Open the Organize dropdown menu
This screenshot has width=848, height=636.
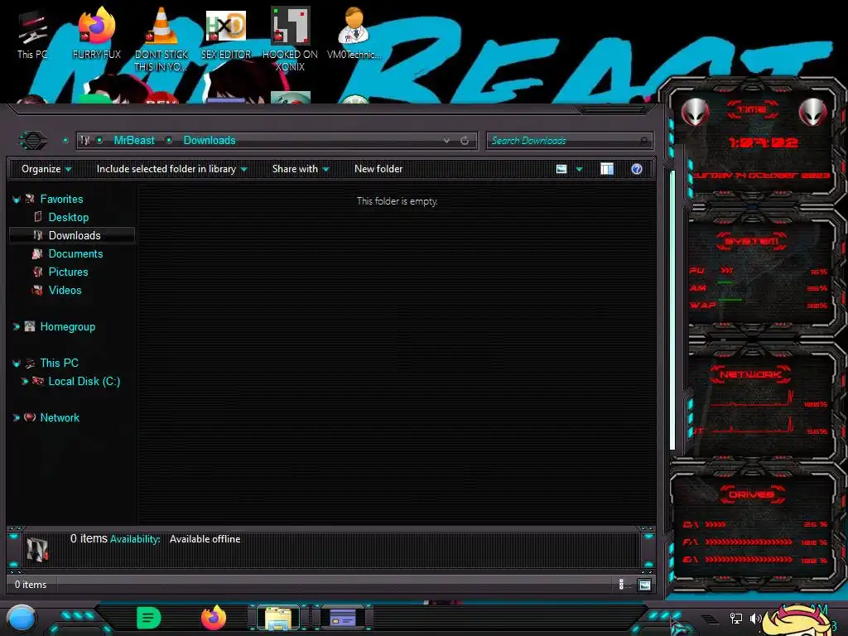pyautogui.click(x=46, y=169)
